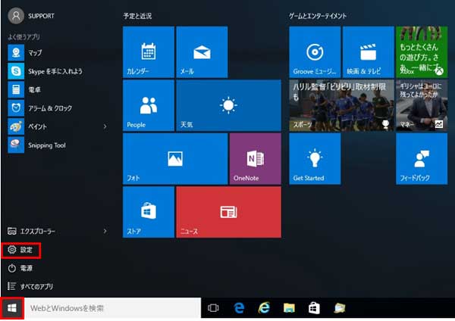Click the last taskbar app icon
This screenshot has height=321, width=455.
coord(339,308)
